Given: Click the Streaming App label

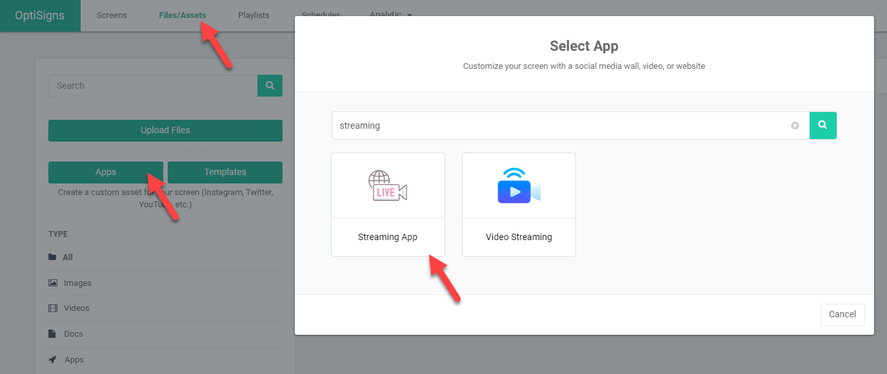Looking at the screenshot, I should [388, 237].
